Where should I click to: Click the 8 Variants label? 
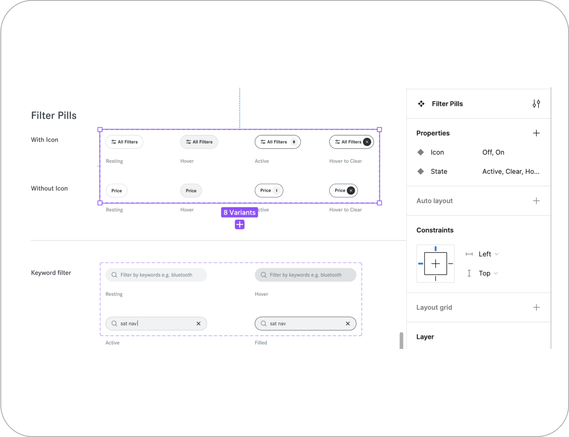click(240, 212)
